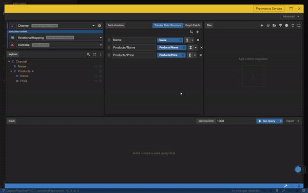Open the Channel class selector dropdown
308x193 pixels.
[56, 26]
